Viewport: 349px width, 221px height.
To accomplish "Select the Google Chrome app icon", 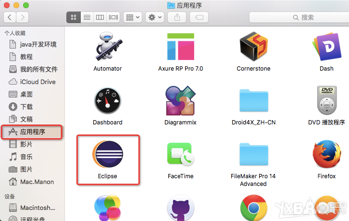I will (x=254, y=208).
